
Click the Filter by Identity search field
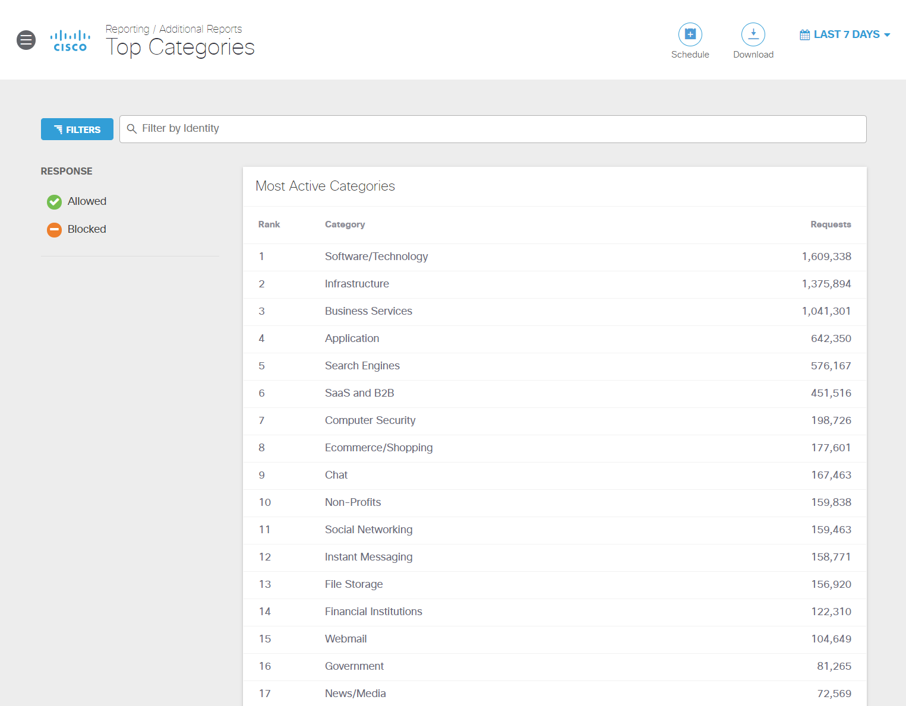click(416, 129)
